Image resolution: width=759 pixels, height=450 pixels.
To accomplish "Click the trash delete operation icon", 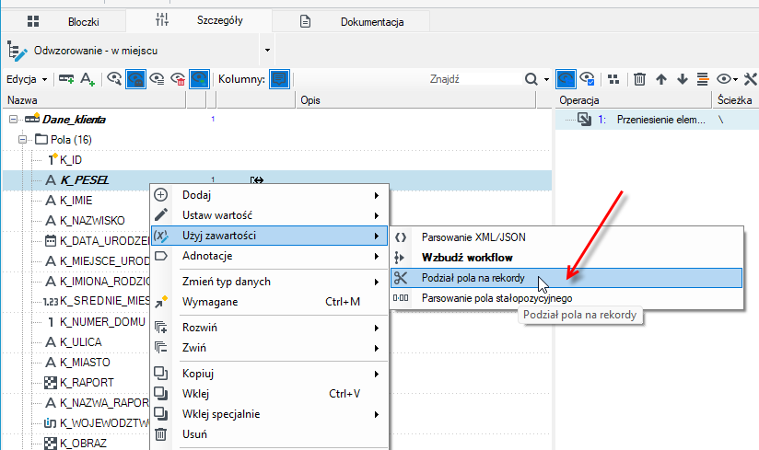I will coord(639,79).
